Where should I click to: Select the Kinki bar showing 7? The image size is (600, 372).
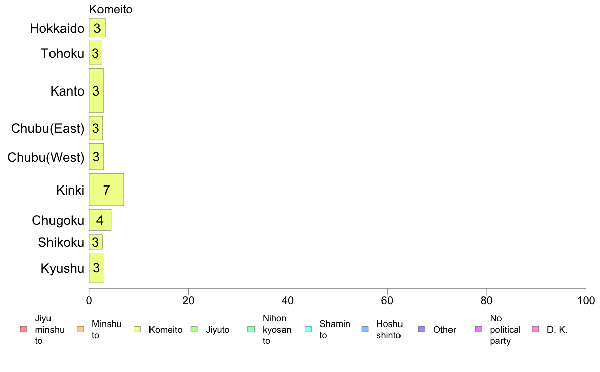point(107,190)
